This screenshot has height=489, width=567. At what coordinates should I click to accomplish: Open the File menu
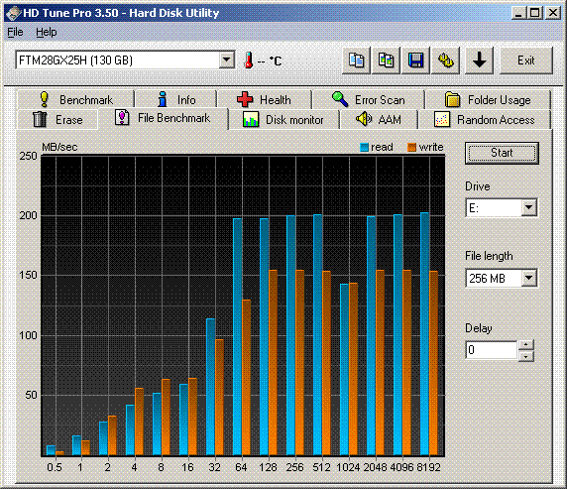coord(15,32)
